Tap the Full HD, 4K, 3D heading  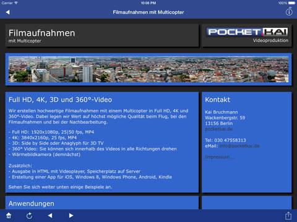[x=60, y=100]
